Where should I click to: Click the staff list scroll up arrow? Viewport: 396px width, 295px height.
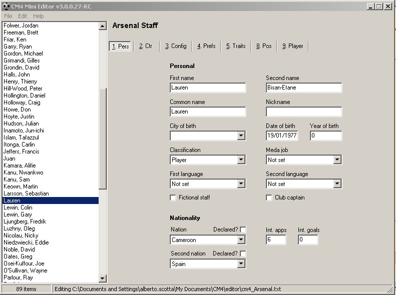(x=103, y=26)
